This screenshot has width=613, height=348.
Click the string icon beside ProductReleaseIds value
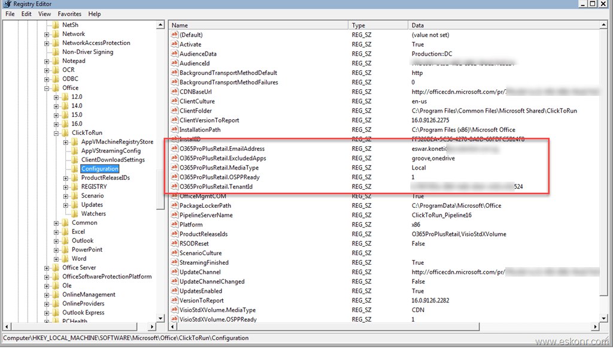tap(174, 234)
